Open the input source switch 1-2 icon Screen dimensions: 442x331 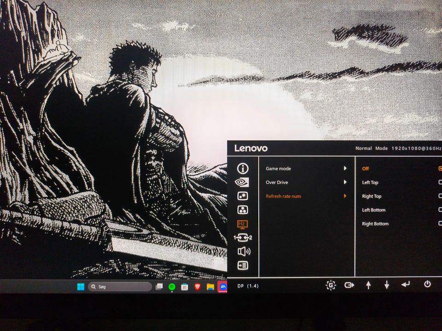tap(243, 238)
